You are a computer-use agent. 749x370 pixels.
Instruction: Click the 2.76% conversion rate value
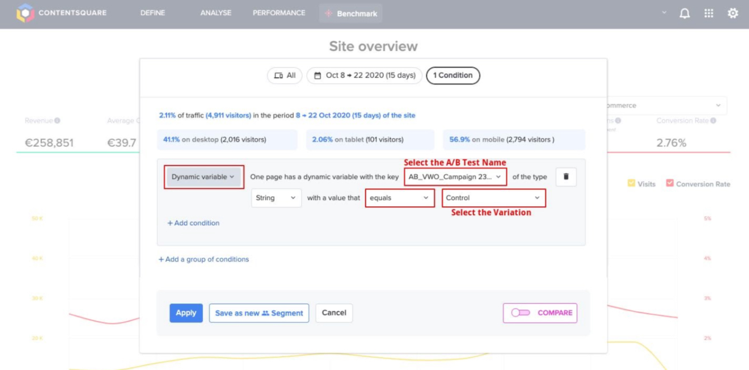click(671, 143)
